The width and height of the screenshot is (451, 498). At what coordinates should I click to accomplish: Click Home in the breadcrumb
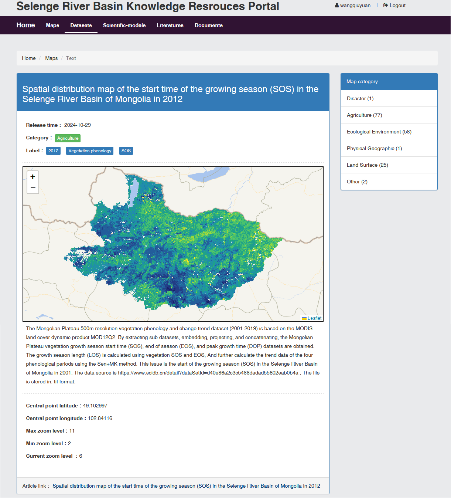tap(29, 58)
